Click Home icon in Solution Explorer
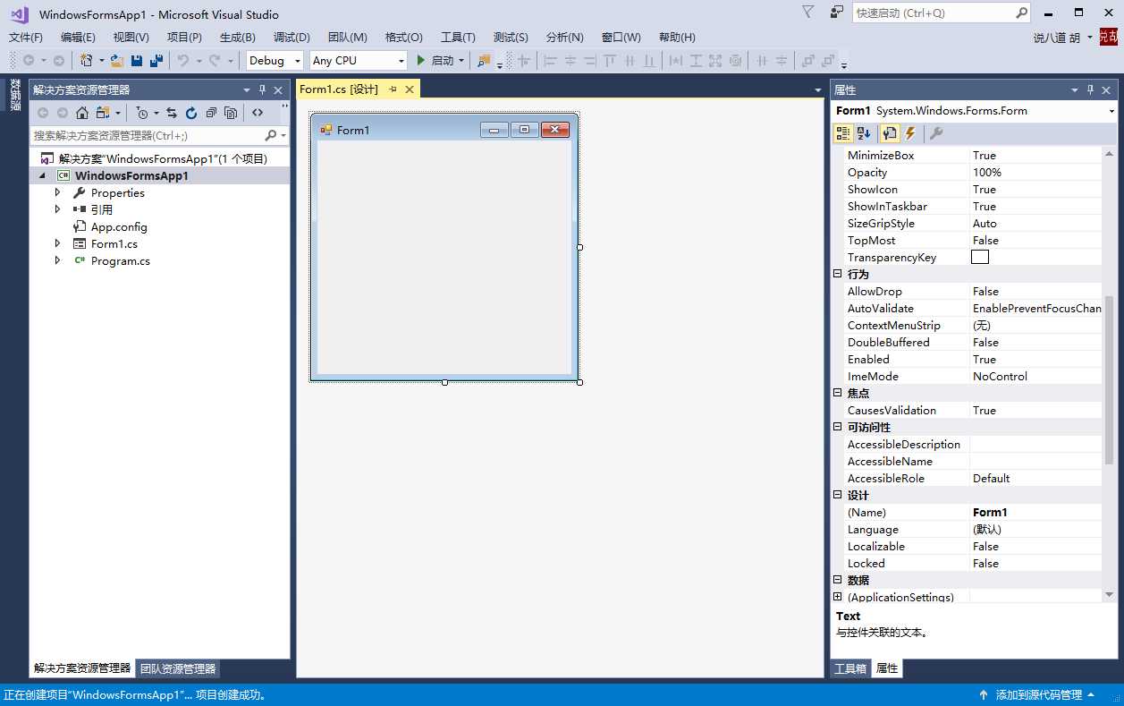 click(x=82, y=113)
